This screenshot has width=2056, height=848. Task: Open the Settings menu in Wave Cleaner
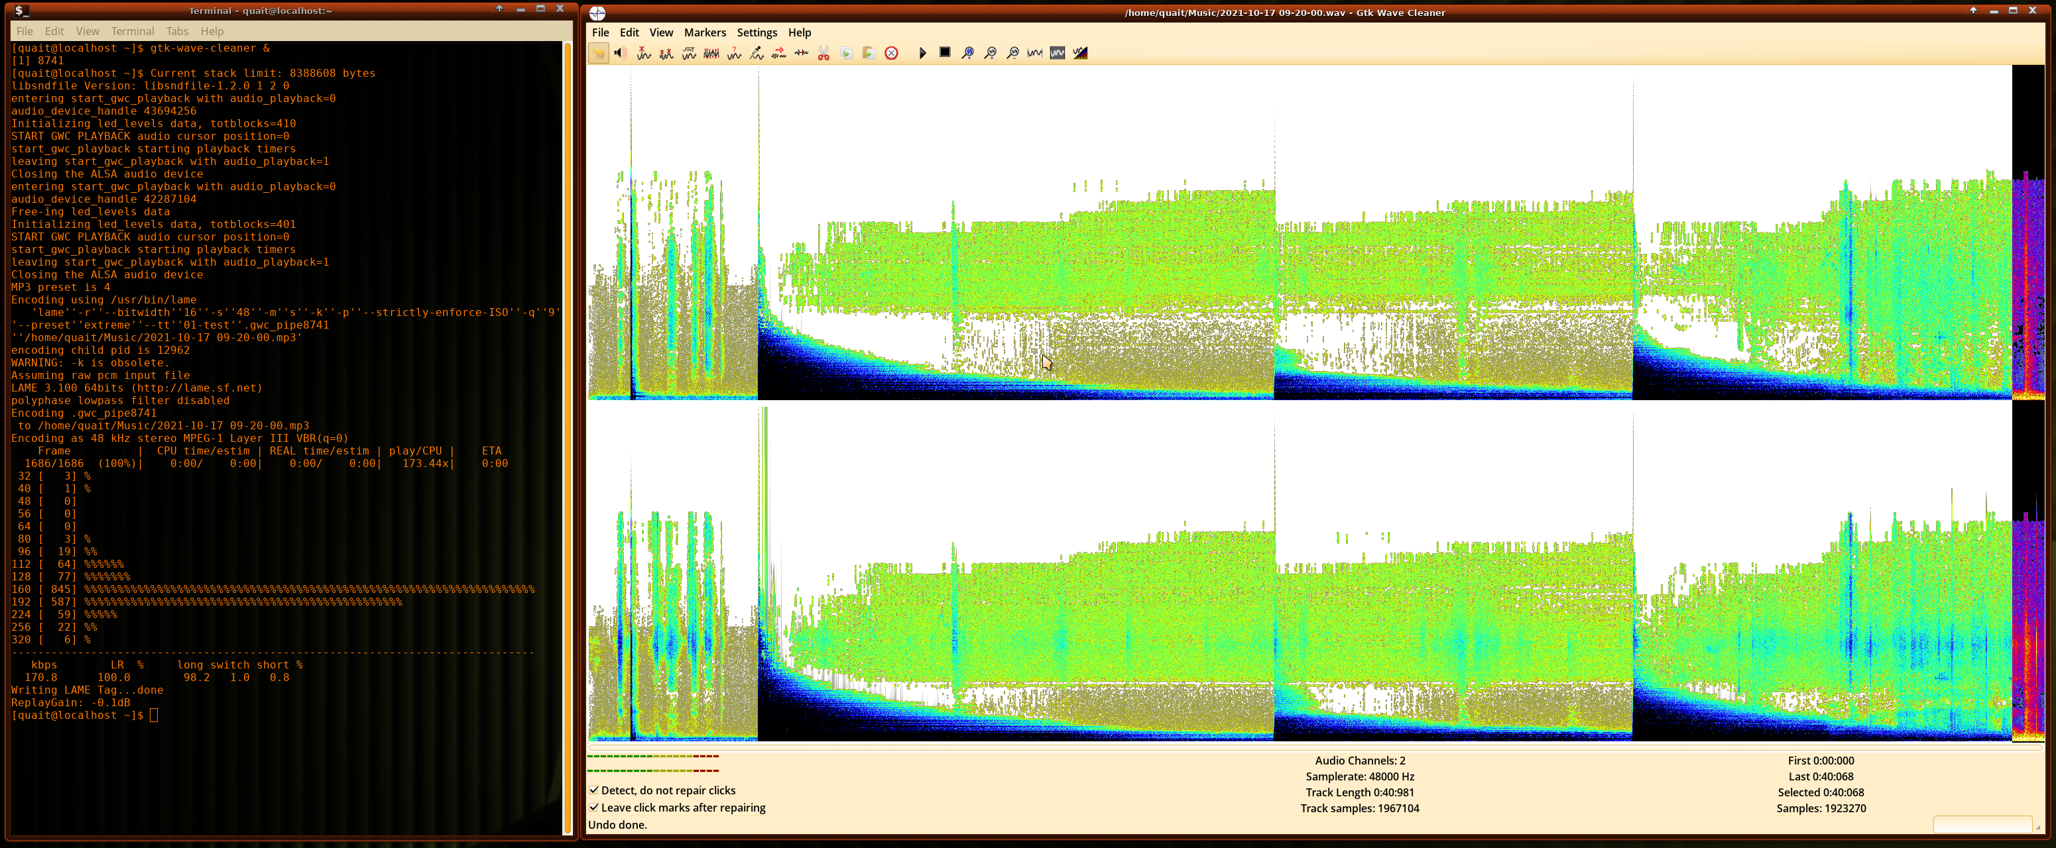tap(756, 32)
